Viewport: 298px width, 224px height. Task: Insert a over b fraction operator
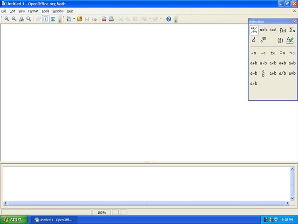263,73
